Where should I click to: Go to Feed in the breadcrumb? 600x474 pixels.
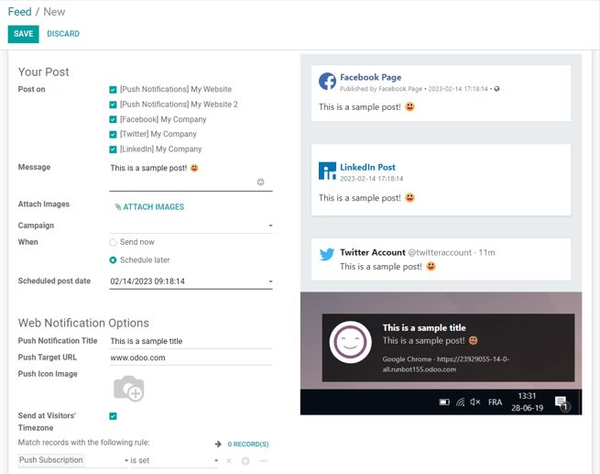(x=19, y=12)
